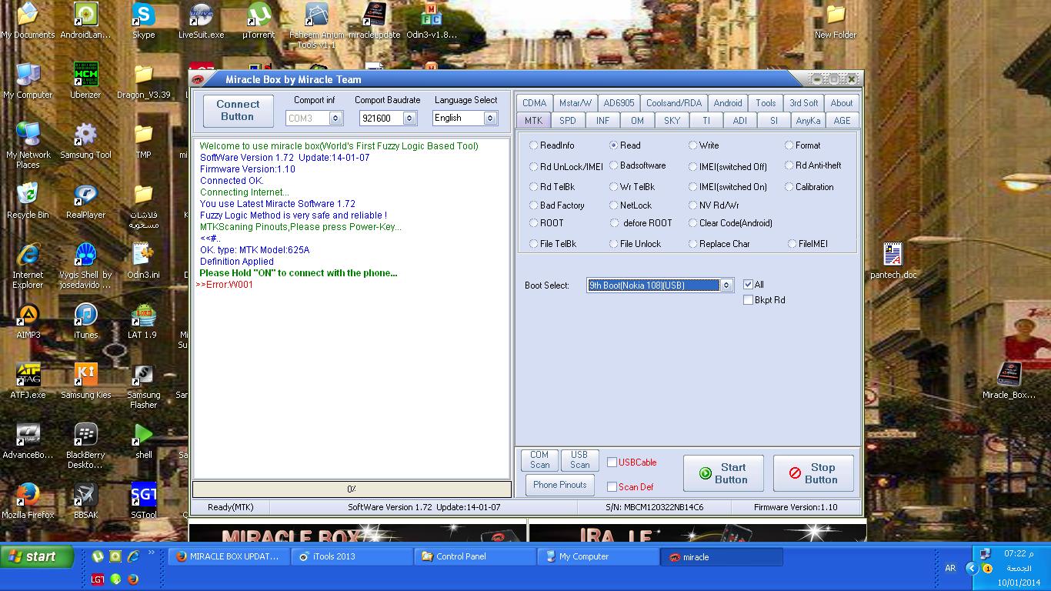Enable the Scan Def checkbox
The image size is (1051, 591).
(612, 487)
